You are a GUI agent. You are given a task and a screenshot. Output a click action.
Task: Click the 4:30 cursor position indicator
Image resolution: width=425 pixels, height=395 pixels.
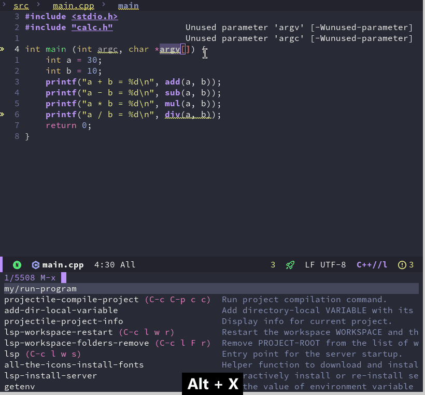[x=104, y=265]
